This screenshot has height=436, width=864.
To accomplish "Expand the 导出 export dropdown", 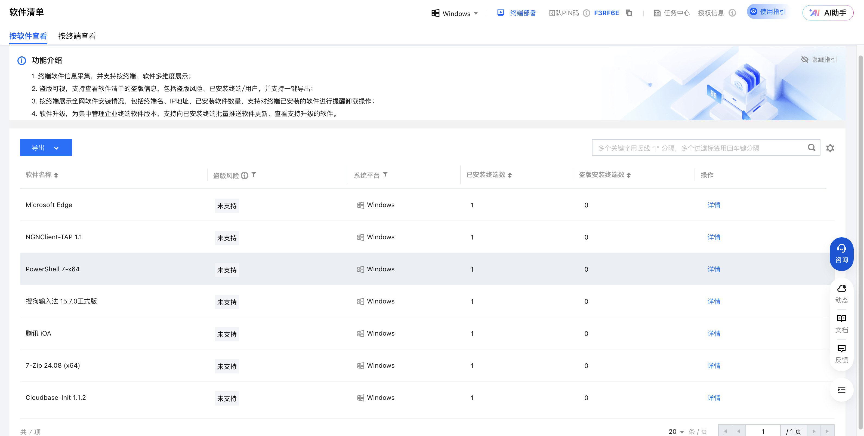I will 56,148.
